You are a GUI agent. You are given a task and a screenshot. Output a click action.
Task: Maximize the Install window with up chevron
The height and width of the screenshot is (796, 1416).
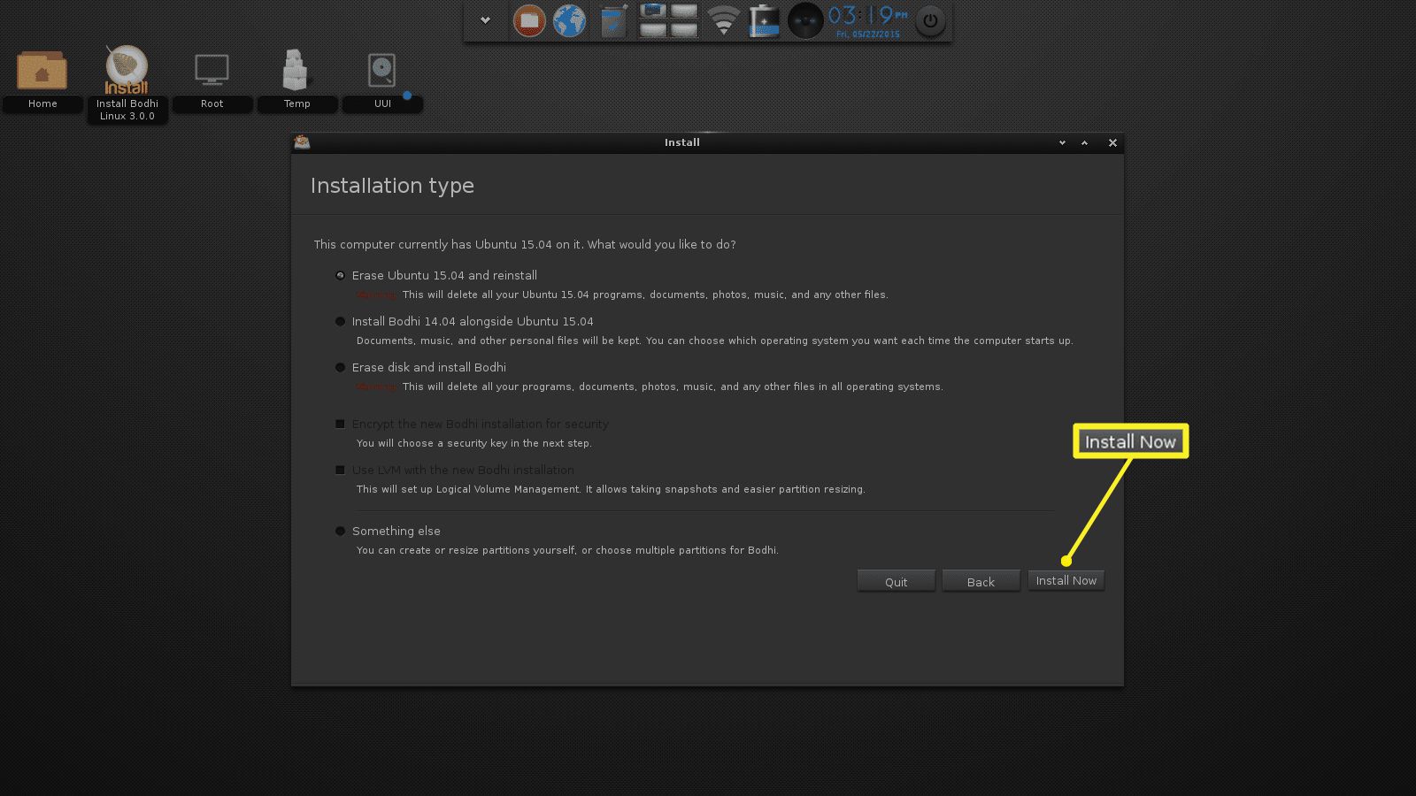pyautogui.click(x=1084, y=142)
